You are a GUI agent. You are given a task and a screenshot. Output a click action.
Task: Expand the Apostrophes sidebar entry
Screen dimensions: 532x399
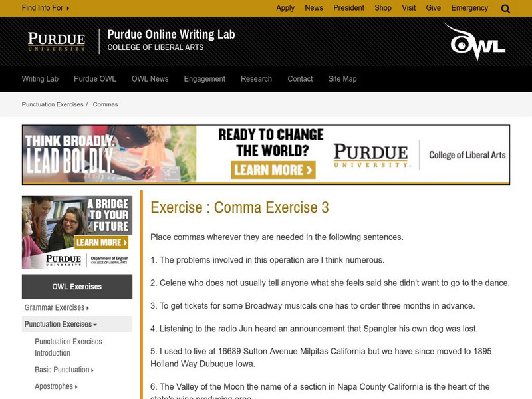click(55, 385)
